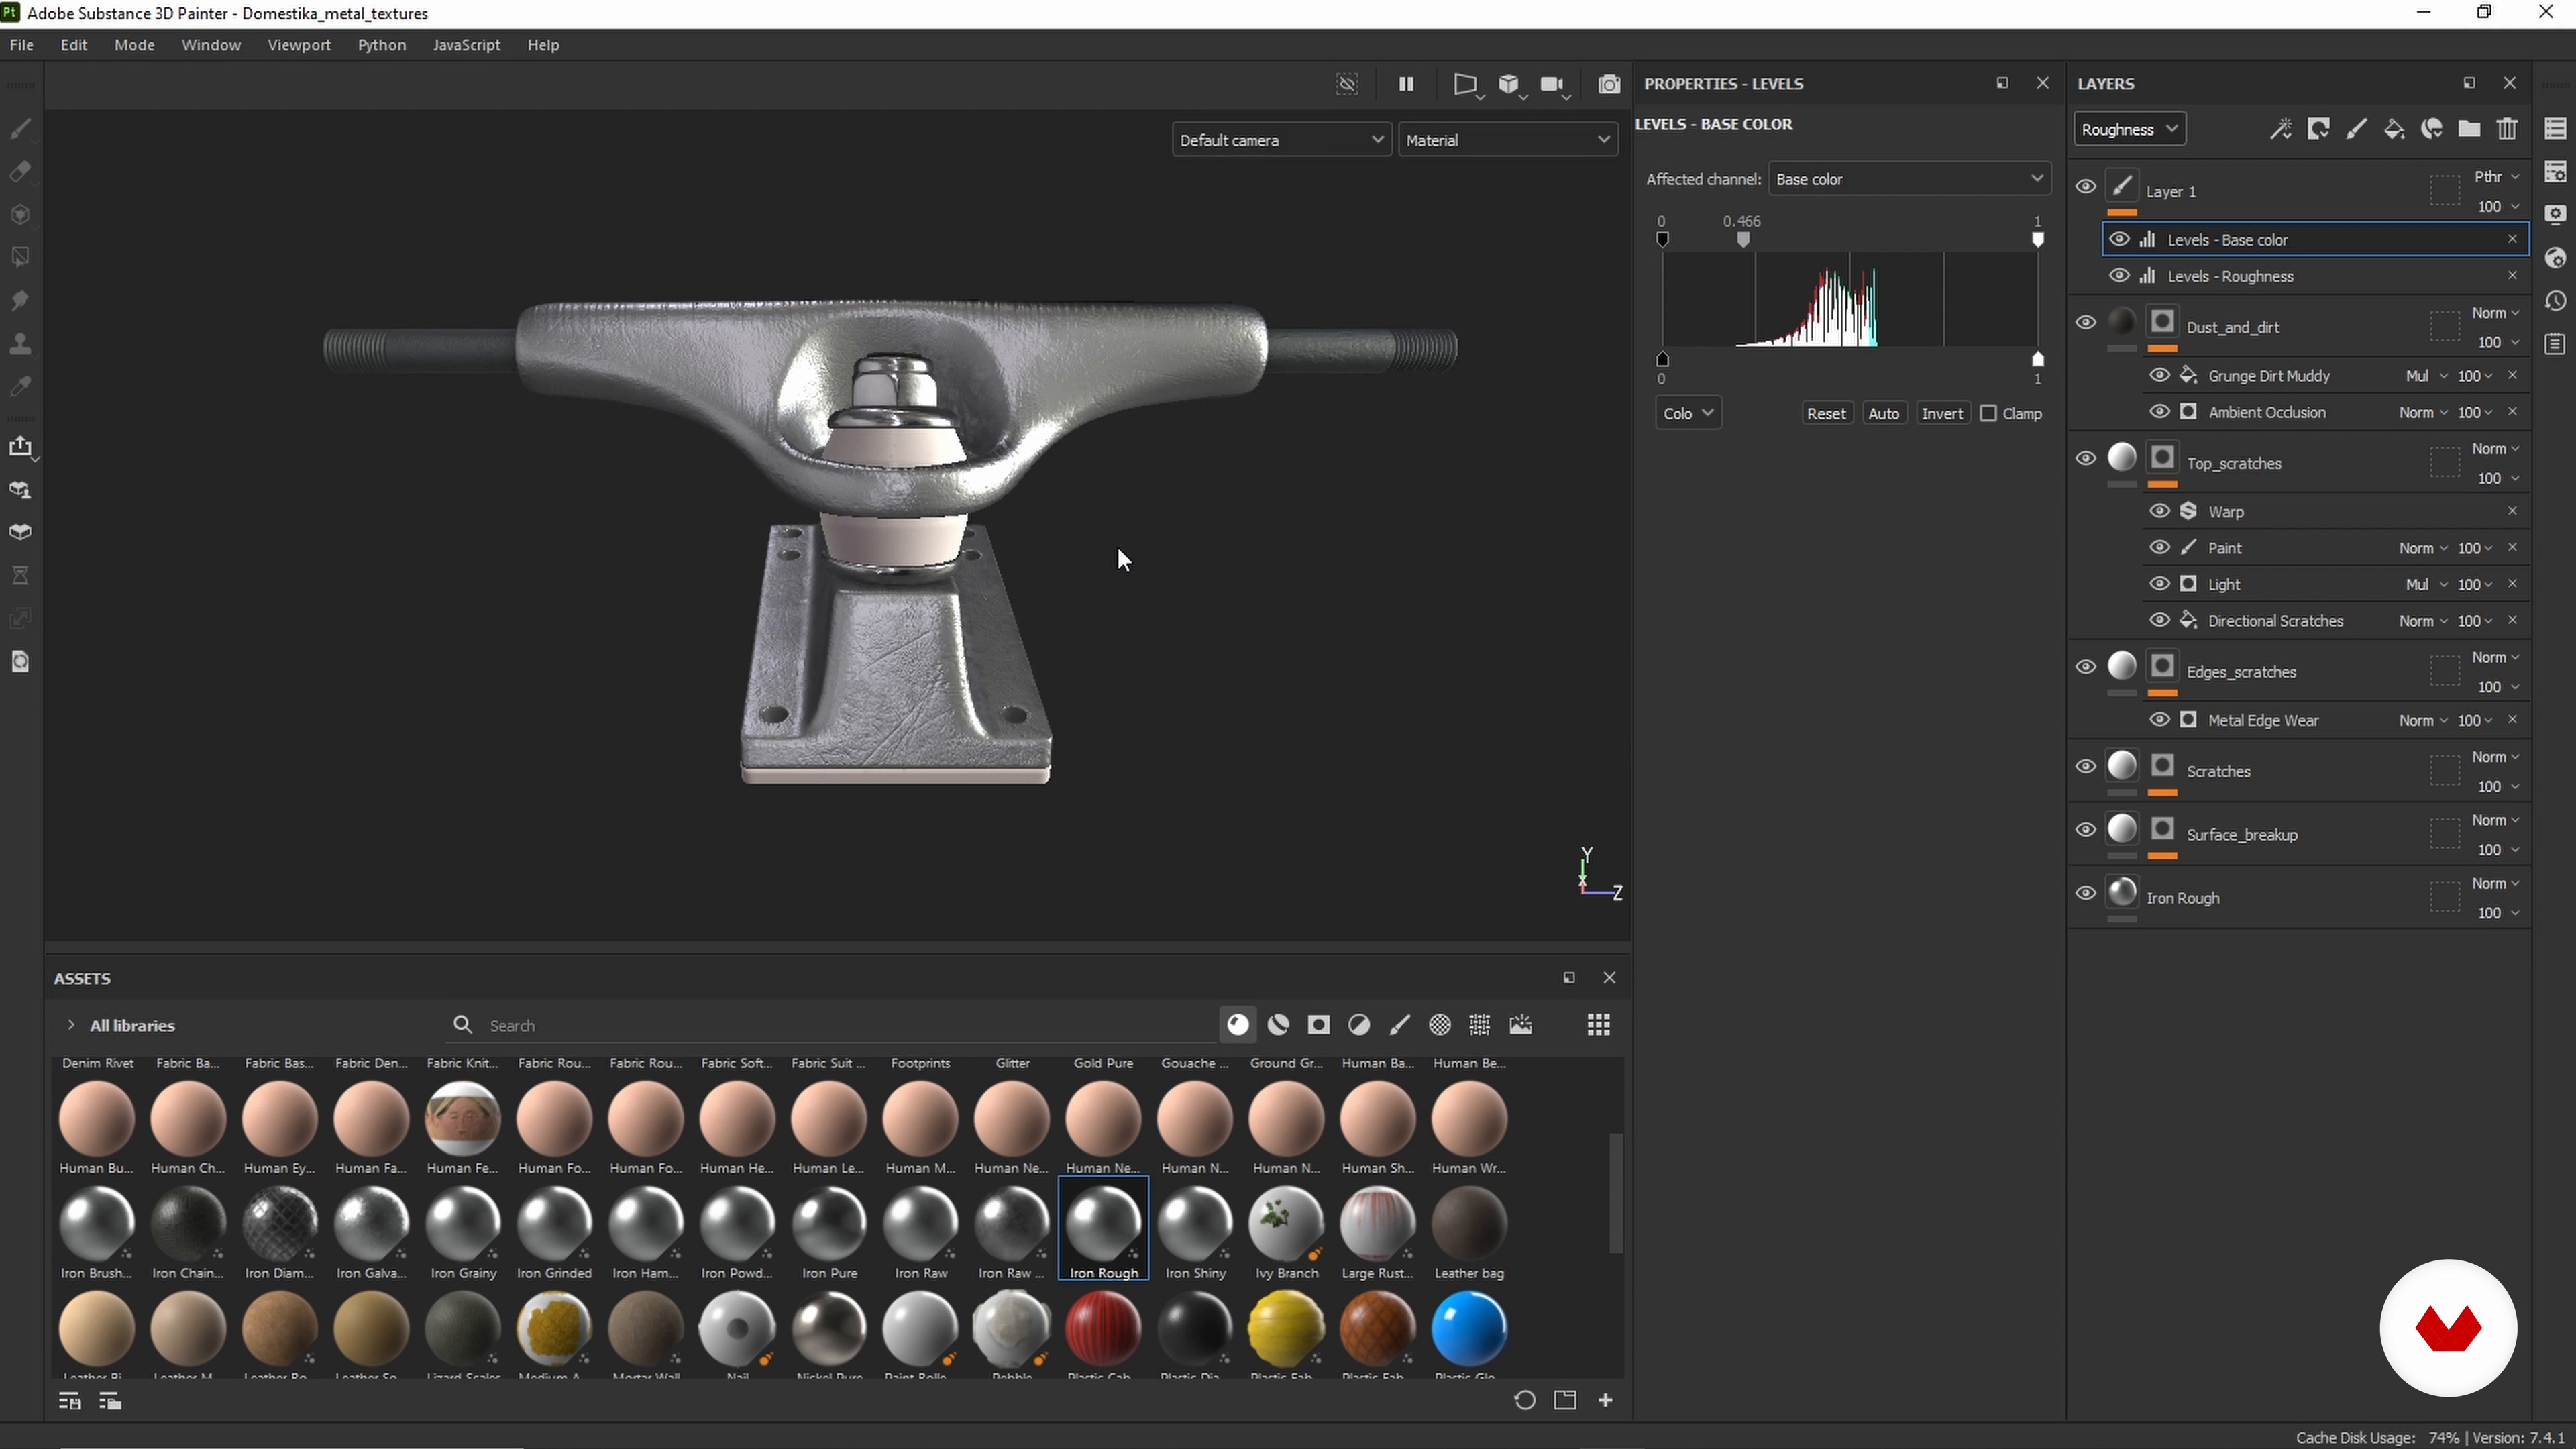Toggle visibility of the Warp filter
The width and height of the screenshot is (2576, 1449).
click(2159, 511)
